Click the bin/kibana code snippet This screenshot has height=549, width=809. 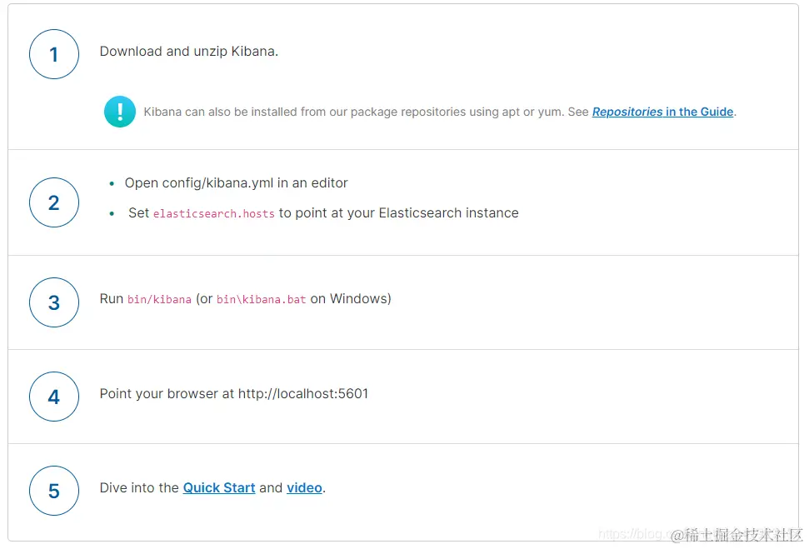(x=159, y=299)
